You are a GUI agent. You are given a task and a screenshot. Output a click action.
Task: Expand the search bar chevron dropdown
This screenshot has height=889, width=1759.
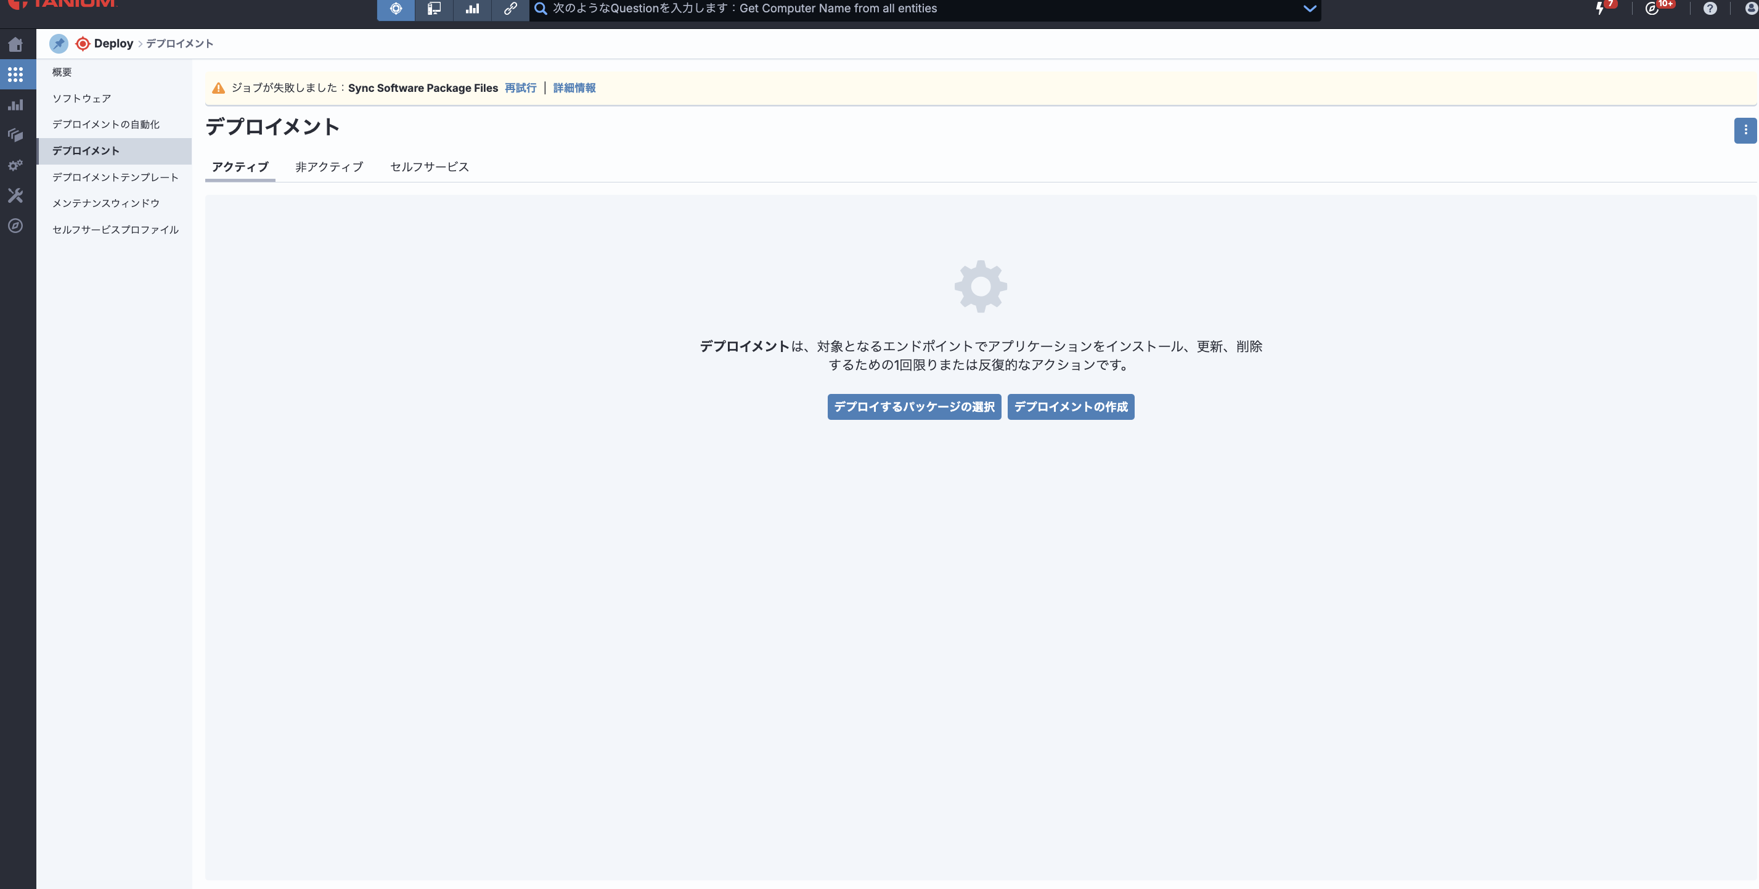pyautogui.click(x=1309, y=9)
